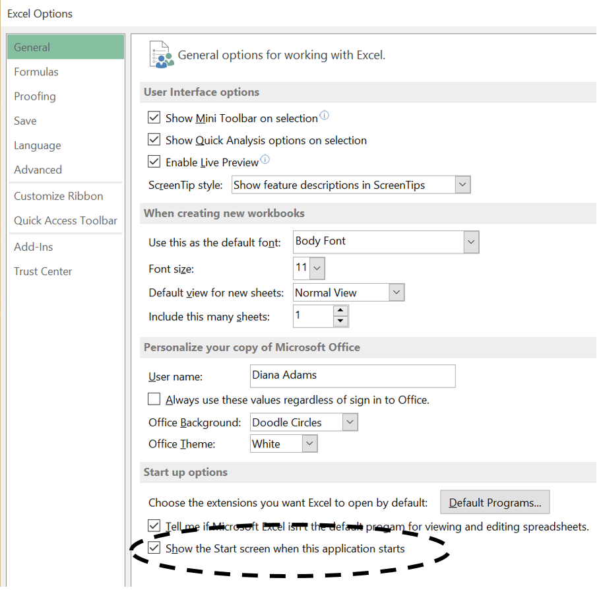
Task: Toggle Show Quick Analysis options on selection
Action: click(154, 139)
